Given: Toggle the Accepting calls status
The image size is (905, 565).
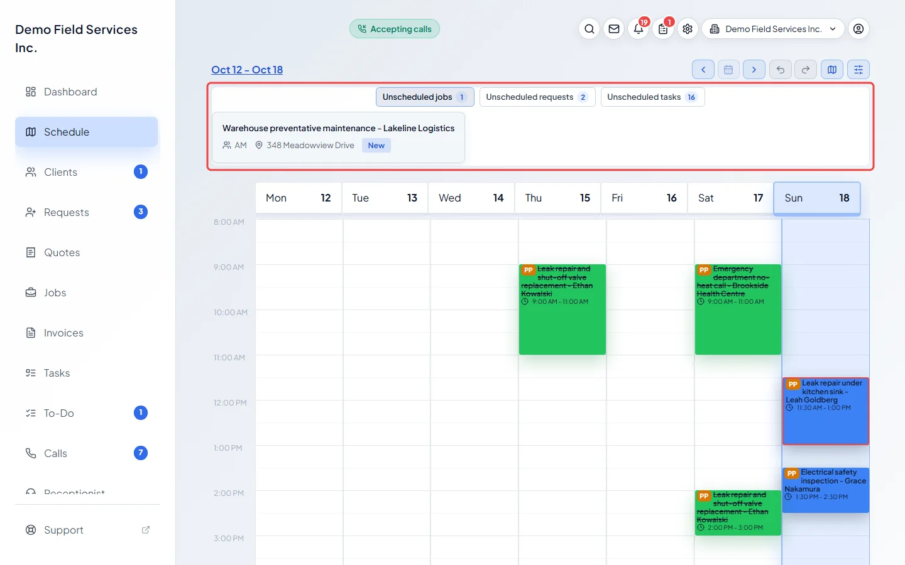Looking at the screenshot, I should coord(395,29).
